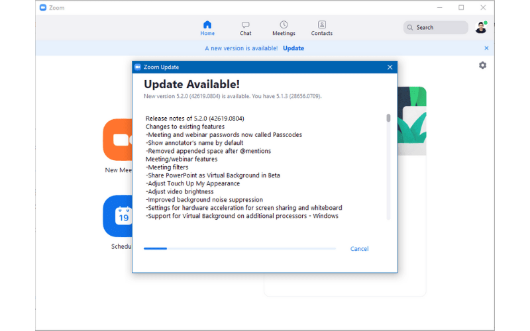Maximize the Zoom main window
This screenshot has width=530, height=331.
point(461,7)
